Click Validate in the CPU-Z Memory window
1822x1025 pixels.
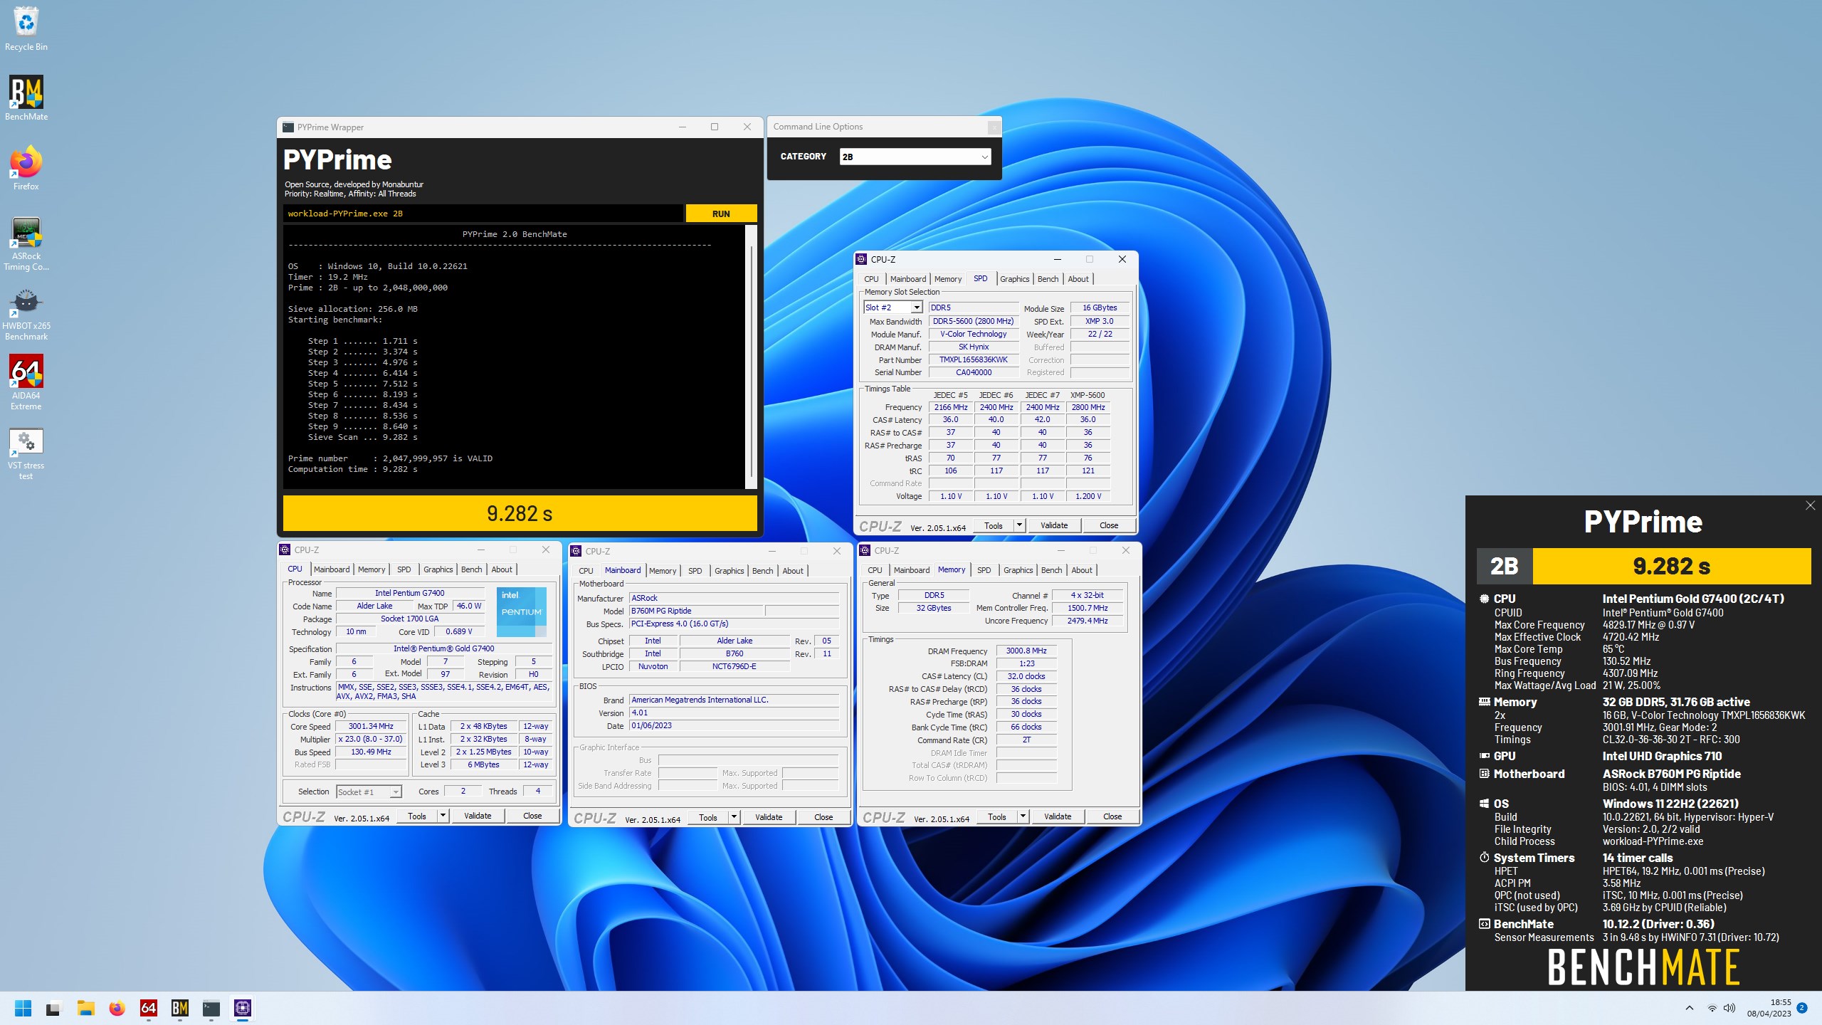(1058, 816)
